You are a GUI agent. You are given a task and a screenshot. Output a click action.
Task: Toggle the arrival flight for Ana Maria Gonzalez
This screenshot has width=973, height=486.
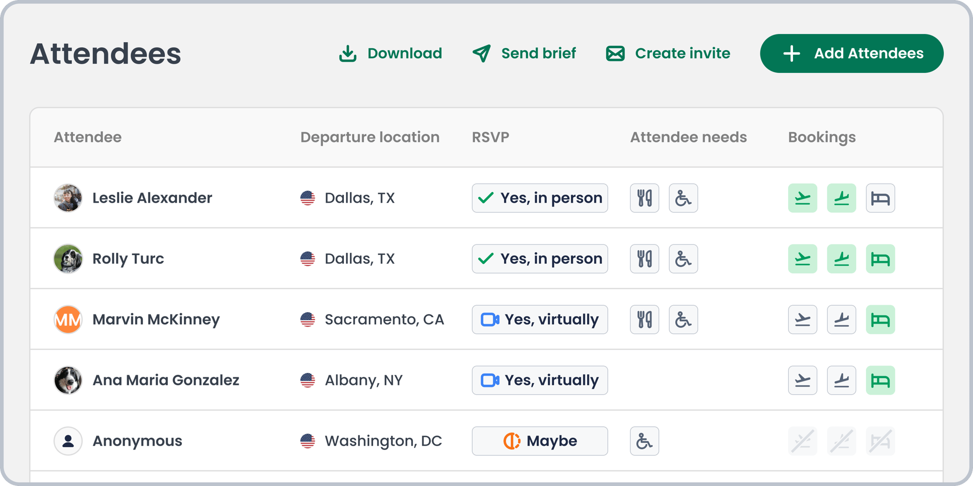(x=841, y=380)
